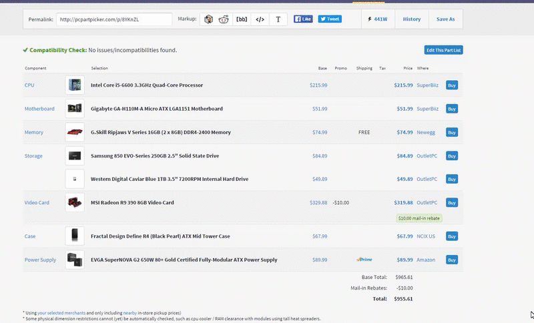Open the 441W wattage estimate
Viewport: 534px width, 323px height.
pyautogui.click(x=378, y=19)
